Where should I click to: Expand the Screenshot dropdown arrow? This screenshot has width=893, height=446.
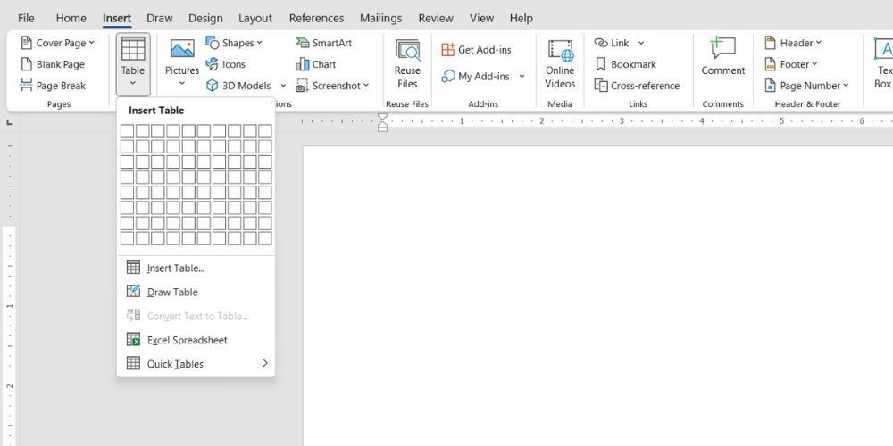point(366,86)
